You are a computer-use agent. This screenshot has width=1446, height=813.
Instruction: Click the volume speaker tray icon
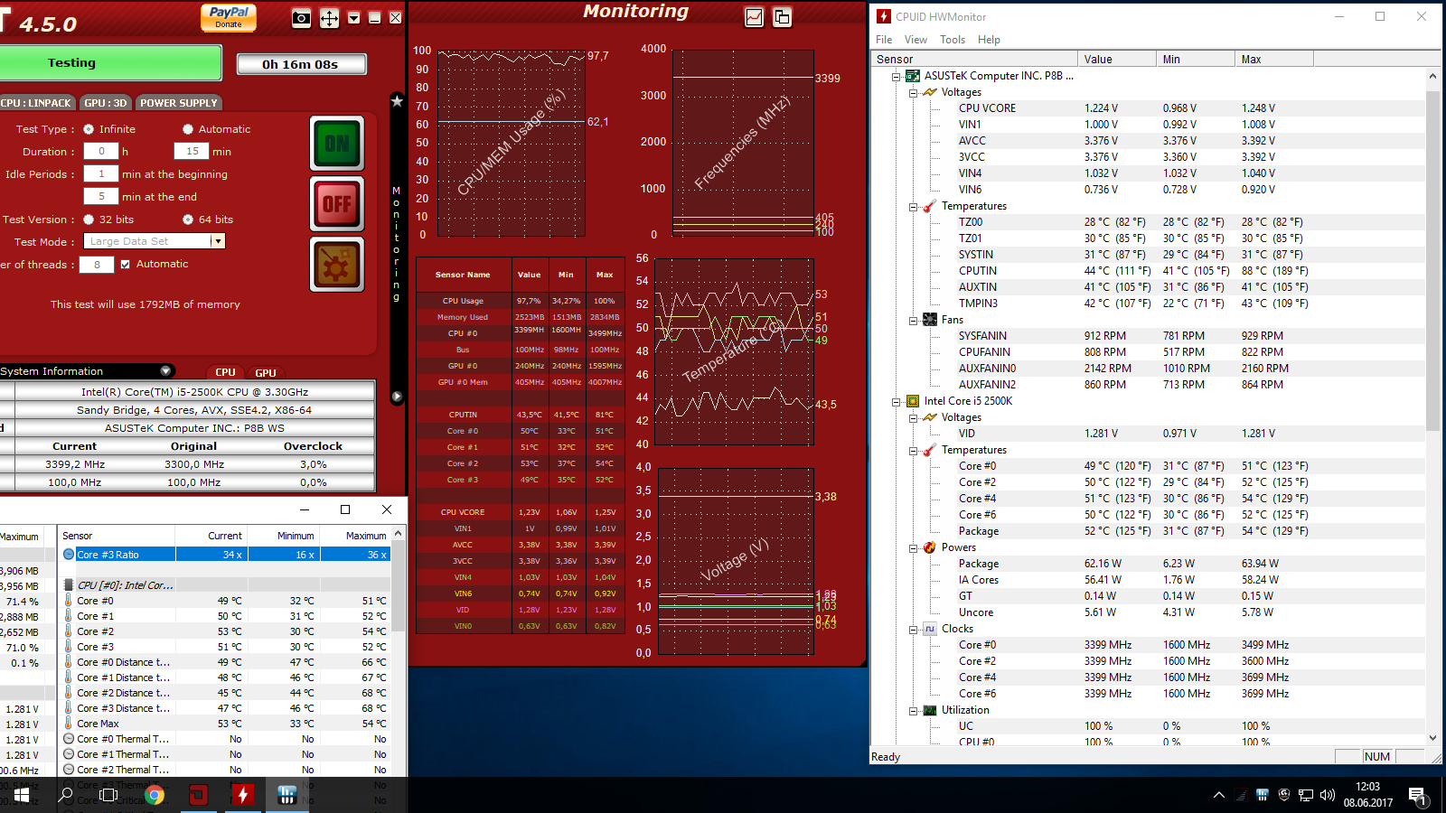coord(1328,795)
